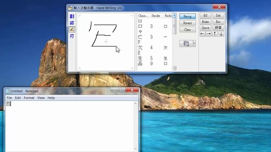The image size is (271, 152).
Task: Open the Edit menu in Notepad
Action: tap(18, 98)
